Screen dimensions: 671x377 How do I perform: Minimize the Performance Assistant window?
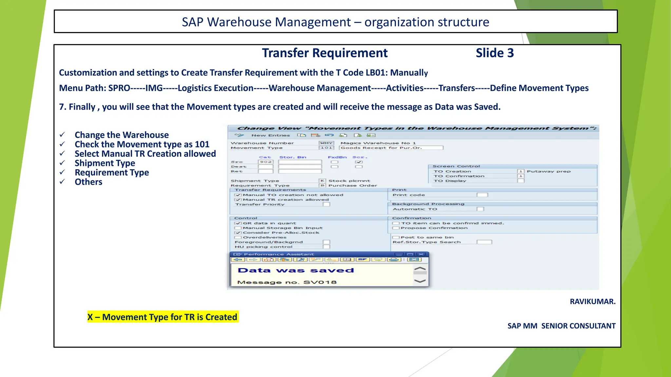[x=399, y=254]
